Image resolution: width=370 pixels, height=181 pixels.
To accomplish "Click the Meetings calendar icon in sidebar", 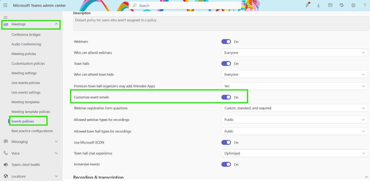I will pos(6,24).
